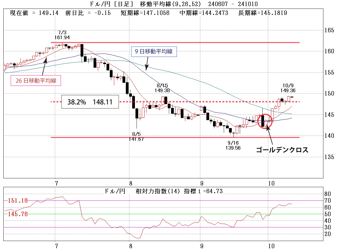
Task: Click the 151.16 label in RSI panel
Action: click(18, 200)
